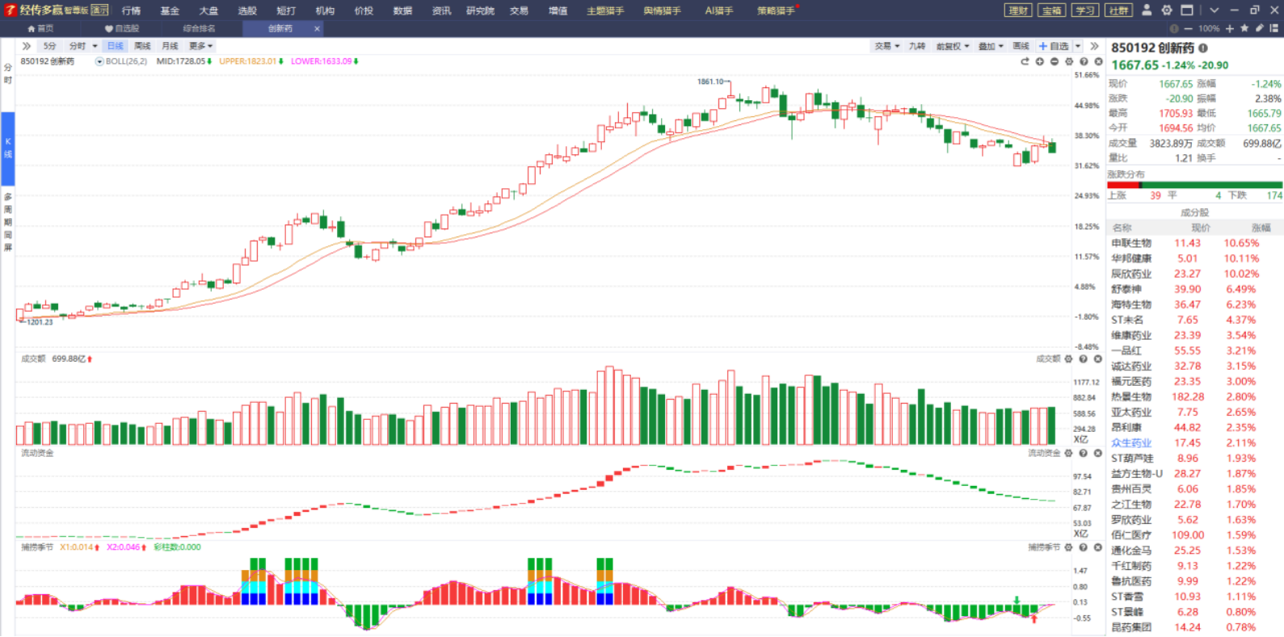Expand the 更多 periods dropdown
Image resolution: width=1284 pixels, height=637 pixels.
tap(200, 46)
